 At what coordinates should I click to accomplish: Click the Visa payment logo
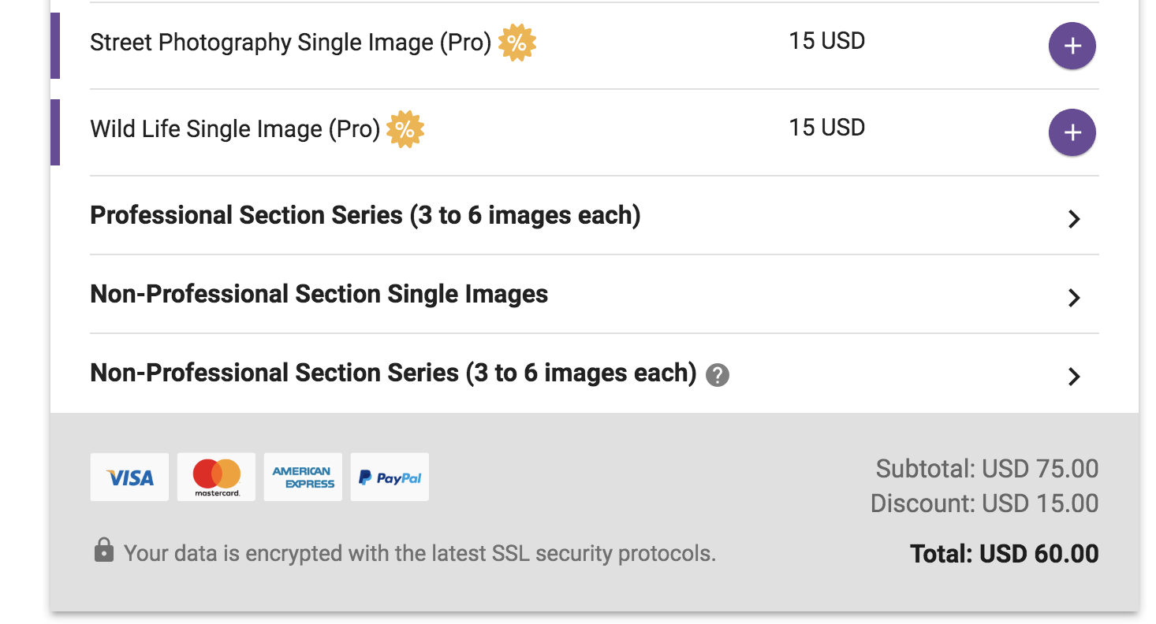(x=129, y=477)
